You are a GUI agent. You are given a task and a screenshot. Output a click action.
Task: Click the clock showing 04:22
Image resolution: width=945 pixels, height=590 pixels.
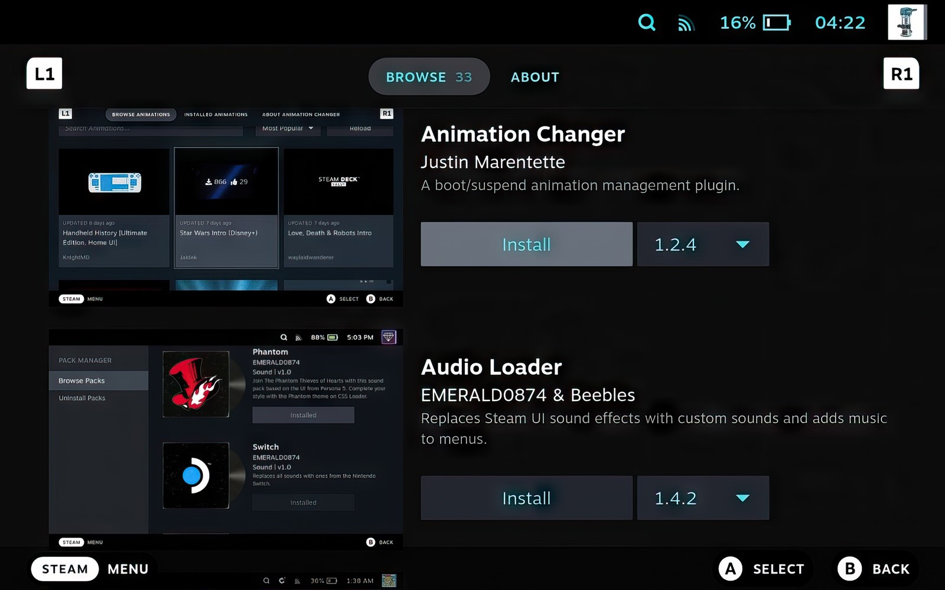pyautogui.click(x=840, y=23)
